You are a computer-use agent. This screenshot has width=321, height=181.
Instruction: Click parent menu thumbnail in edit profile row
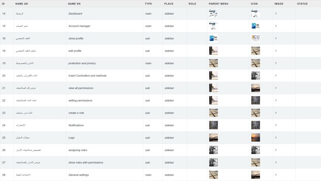pyautogui.click(x=213, y=51)
